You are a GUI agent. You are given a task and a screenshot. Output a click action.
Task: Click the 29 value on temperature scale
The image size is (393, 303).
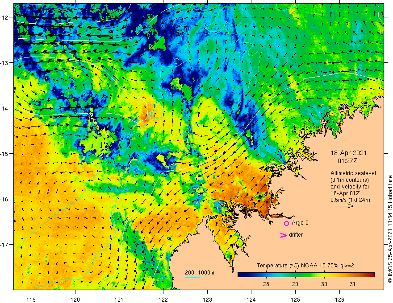point(295,284)
